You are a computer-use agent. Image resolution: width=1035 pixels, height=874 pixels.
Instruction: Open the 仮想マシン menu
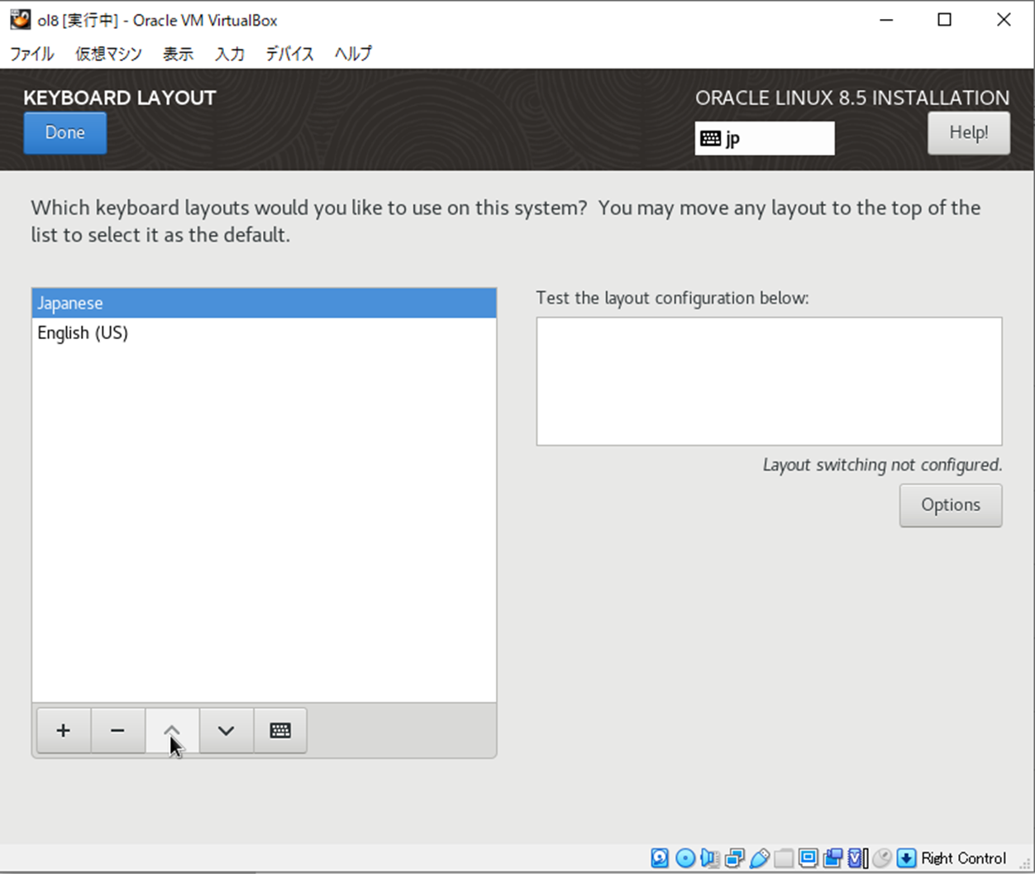(108, 54)
